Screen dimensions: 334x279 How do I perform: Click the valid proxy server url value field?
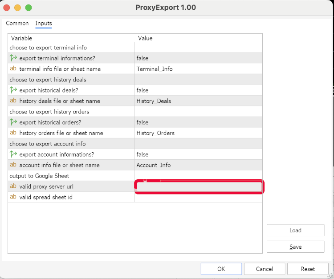tap(199, 186)
